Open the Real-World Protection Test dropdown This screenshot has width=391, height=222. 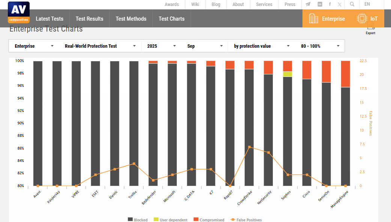coord(100,46)
